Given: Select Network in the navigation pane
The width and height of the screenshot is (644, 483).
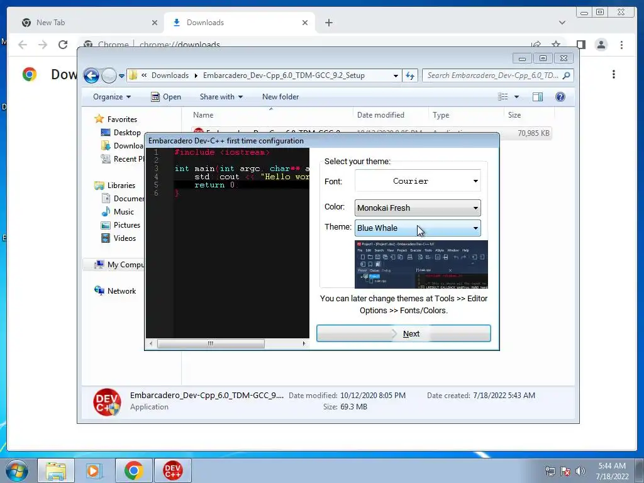Looking at the screenshot, I should [x=121, y=291].
